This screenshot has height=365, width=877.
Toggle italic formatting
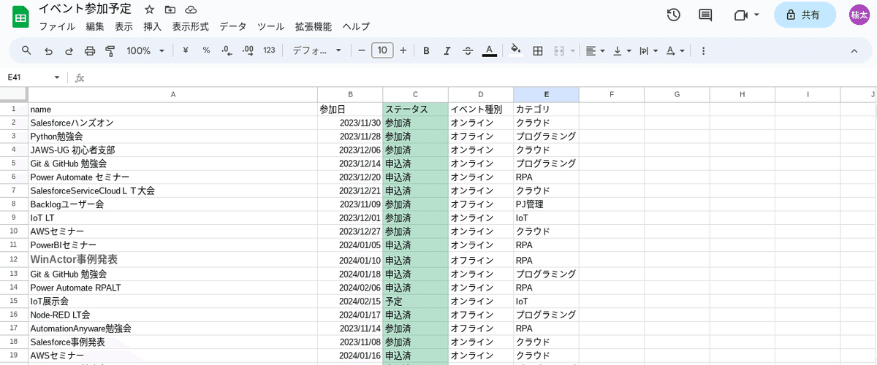pos(447,50)
